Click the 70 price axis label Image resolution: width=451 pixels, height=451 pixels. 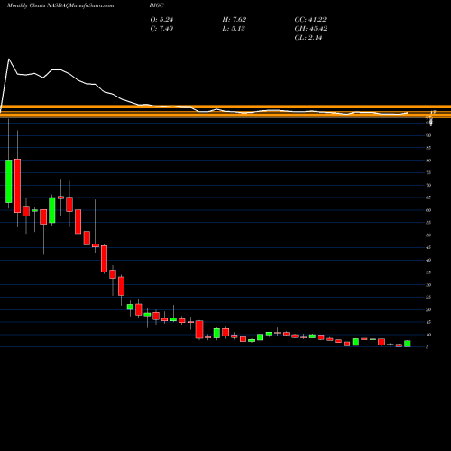428,186
